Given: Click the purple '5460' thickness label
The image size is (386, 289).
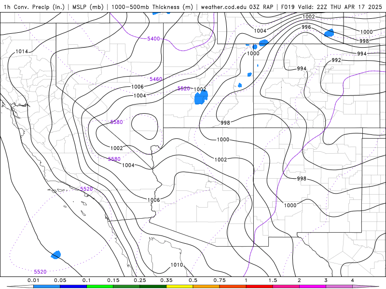Looking at the screenshot, I should pyautogui.click(x=156, y=79).
